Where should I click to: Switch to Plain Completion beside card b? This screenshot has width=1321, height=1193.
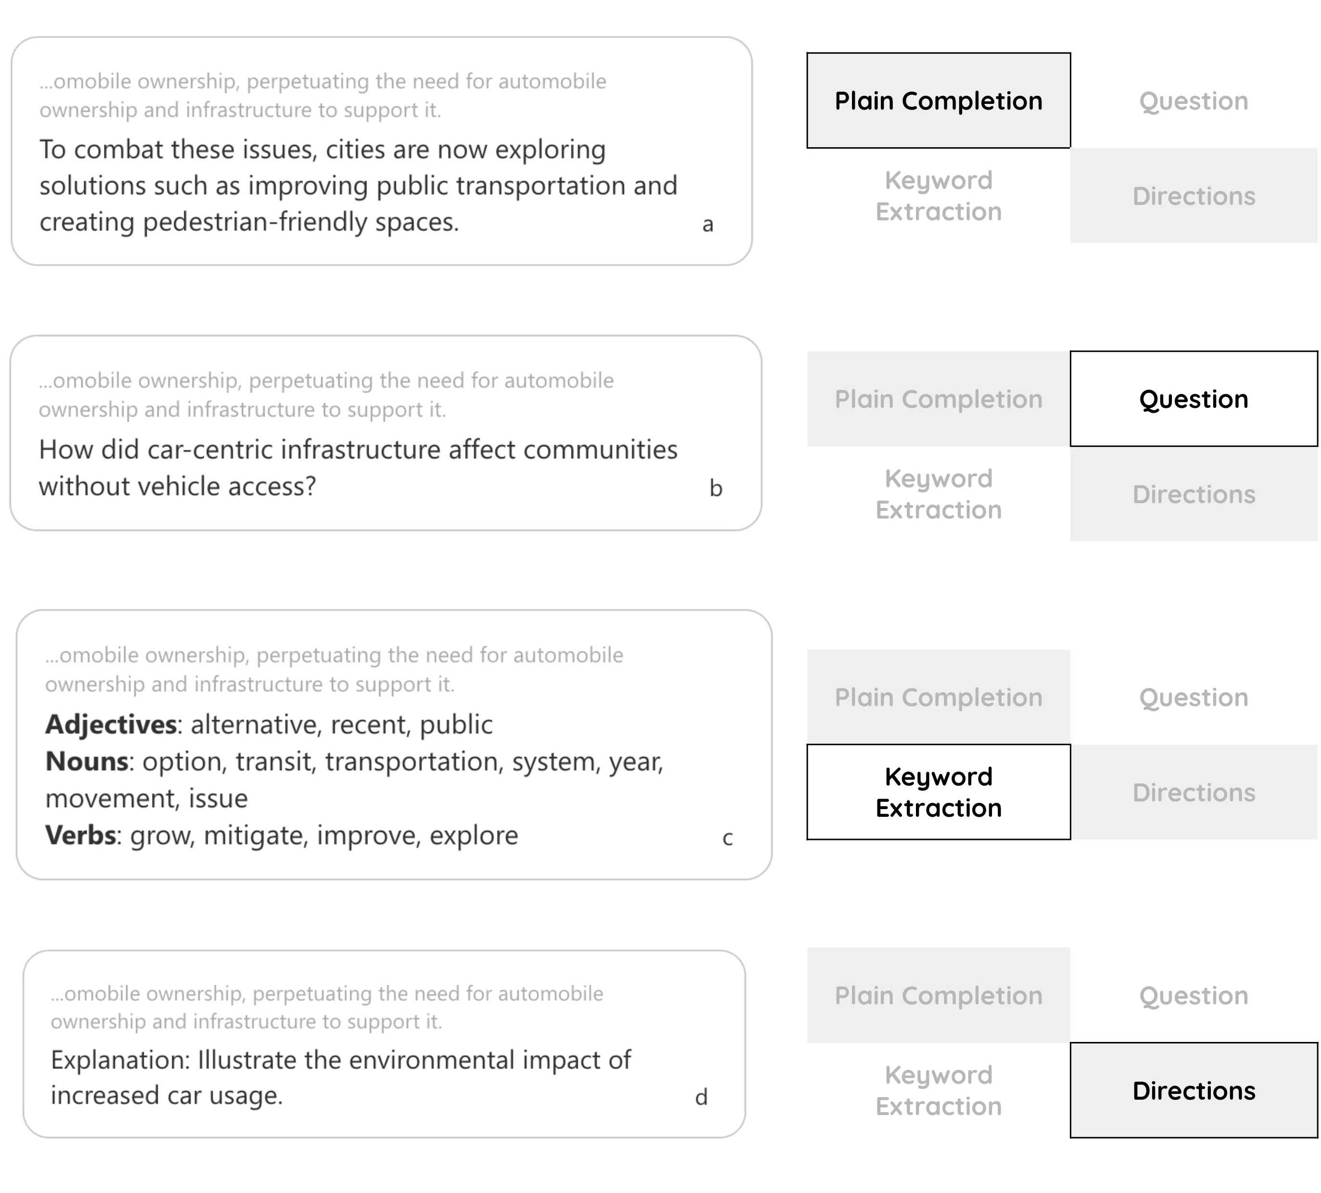coord(938,399)
